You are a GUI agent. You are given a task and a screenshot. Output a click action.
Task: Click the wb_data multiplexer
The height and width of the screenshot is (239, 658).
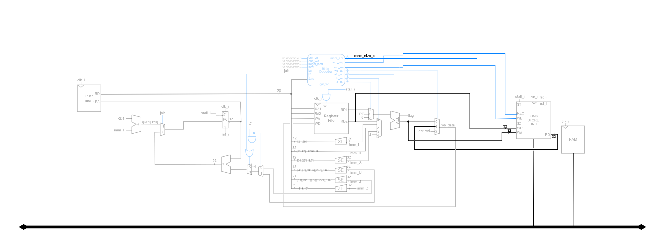437,126
